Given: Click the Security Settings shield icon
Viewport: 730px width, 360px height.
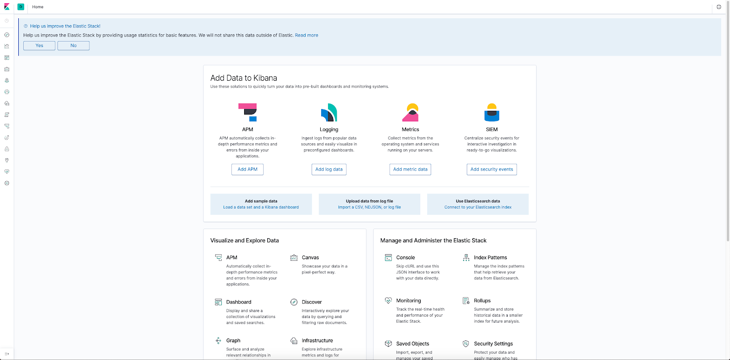Looking at the screenshot, I should coord(466,344).
